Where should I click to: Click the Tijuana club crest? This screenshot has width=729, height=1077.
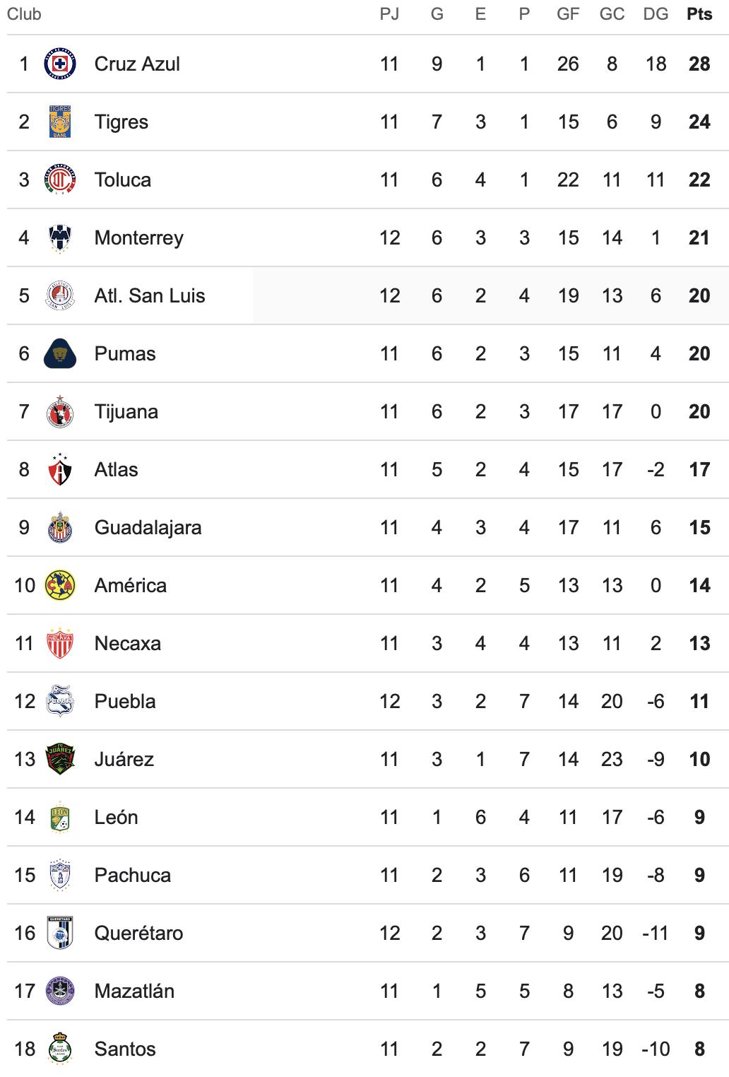coord(60,411)
